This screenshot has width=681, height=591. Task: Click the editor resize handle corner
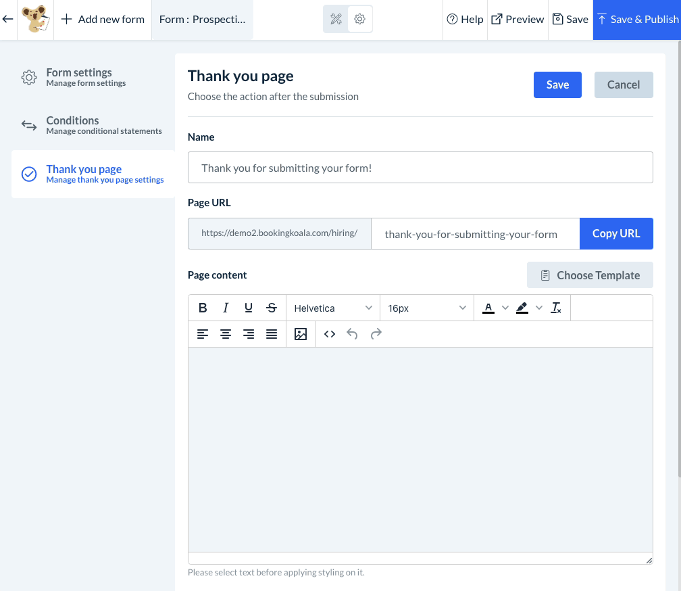pyautogui.click(x=649, y=560)
